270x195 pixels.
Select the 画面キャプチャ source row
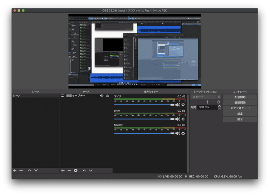[x=86, y=95]
